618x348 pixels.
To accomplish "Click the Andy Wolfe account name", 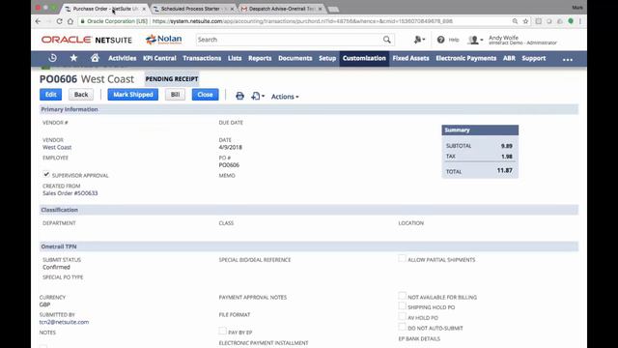I will (x=503, y=38).
